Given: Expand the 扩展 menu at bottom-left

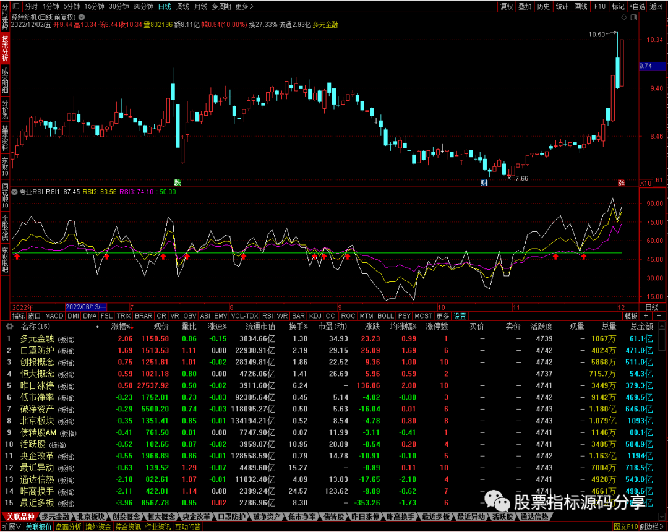Looking at the screenshot, I should tap(12, 527).
